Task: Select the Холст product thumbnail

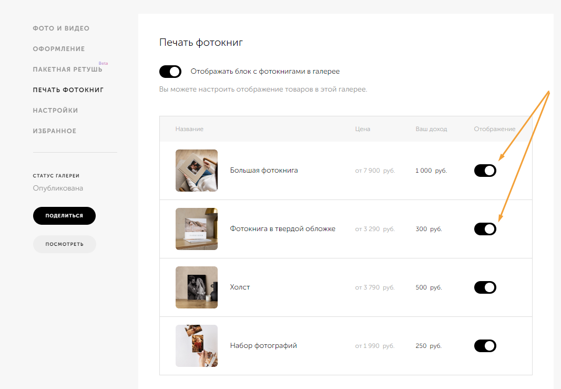Action: (x=196, y=287)
